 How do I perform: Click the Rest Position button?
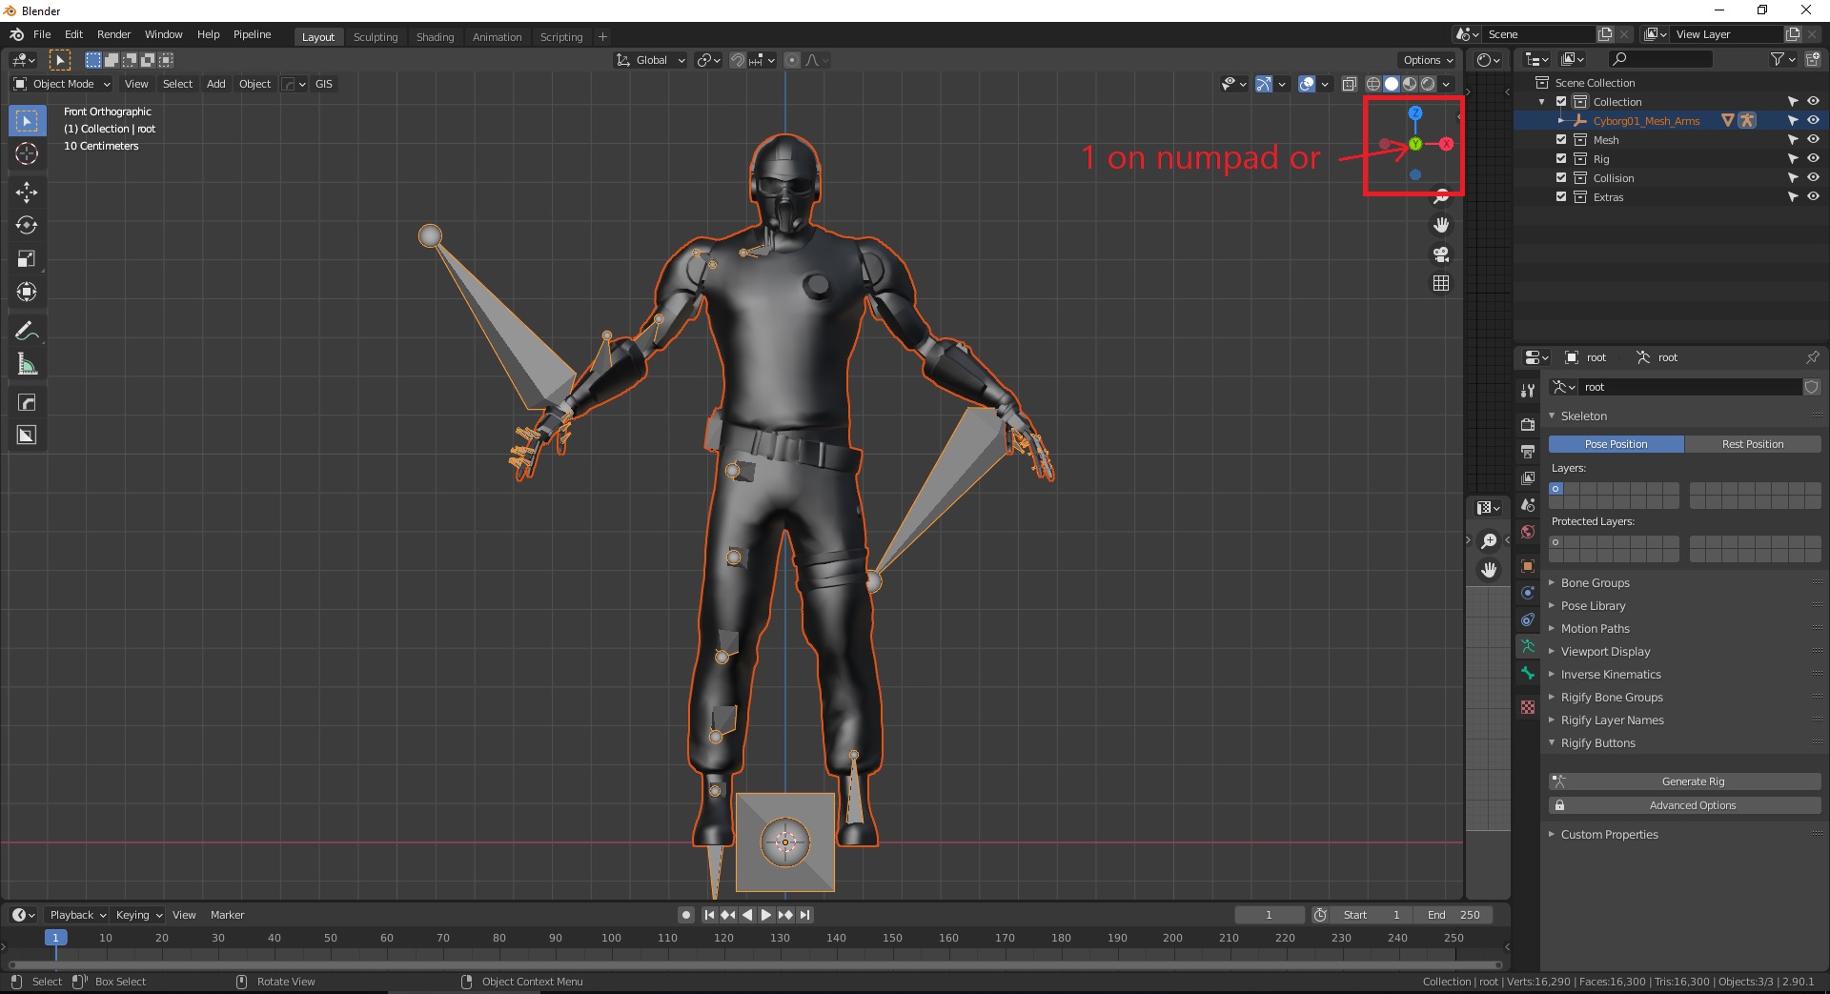coord(1752,444)
